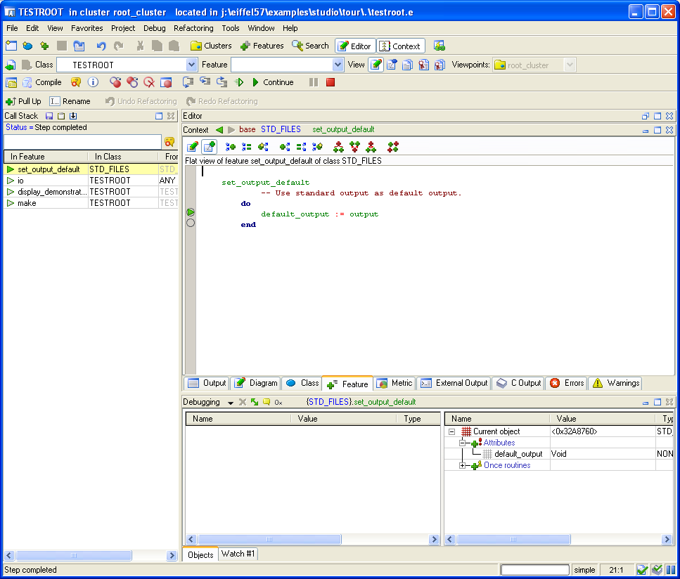The width and height of the screenshot is (680, 579).
Task: Click the Compile toolbar button
Action: point(41,82)
